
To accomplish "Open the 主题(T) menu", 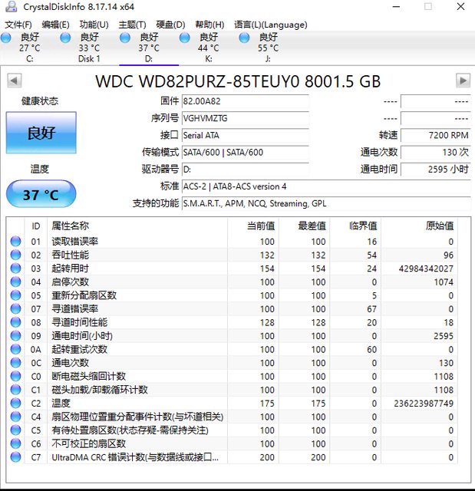I will [x=133, y=25].
